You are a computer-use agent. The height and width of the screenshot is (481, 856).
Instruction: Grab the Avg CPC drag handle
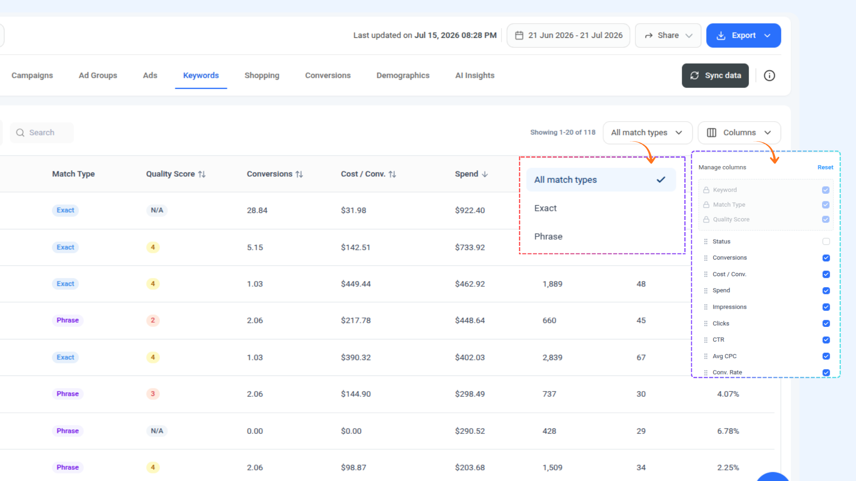(706, 356)
